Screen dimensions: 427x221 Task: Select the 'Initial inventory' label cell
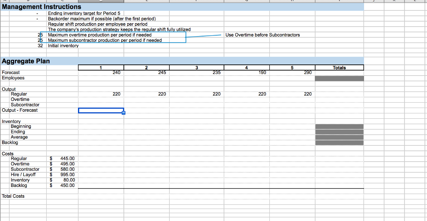click(63, 46)
